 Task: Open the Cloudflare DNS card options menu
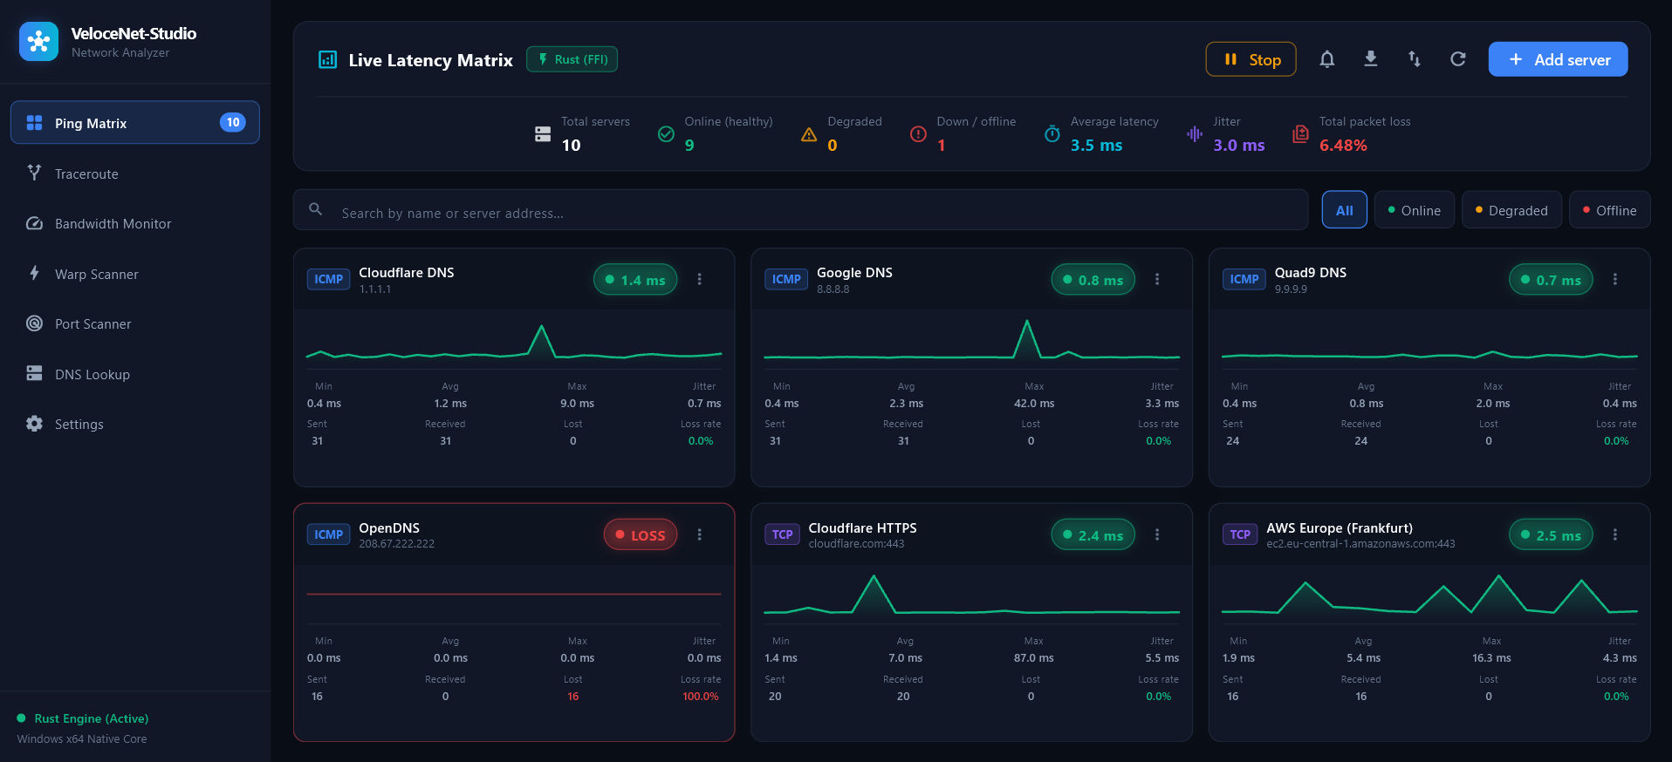[x=699, y=279]
